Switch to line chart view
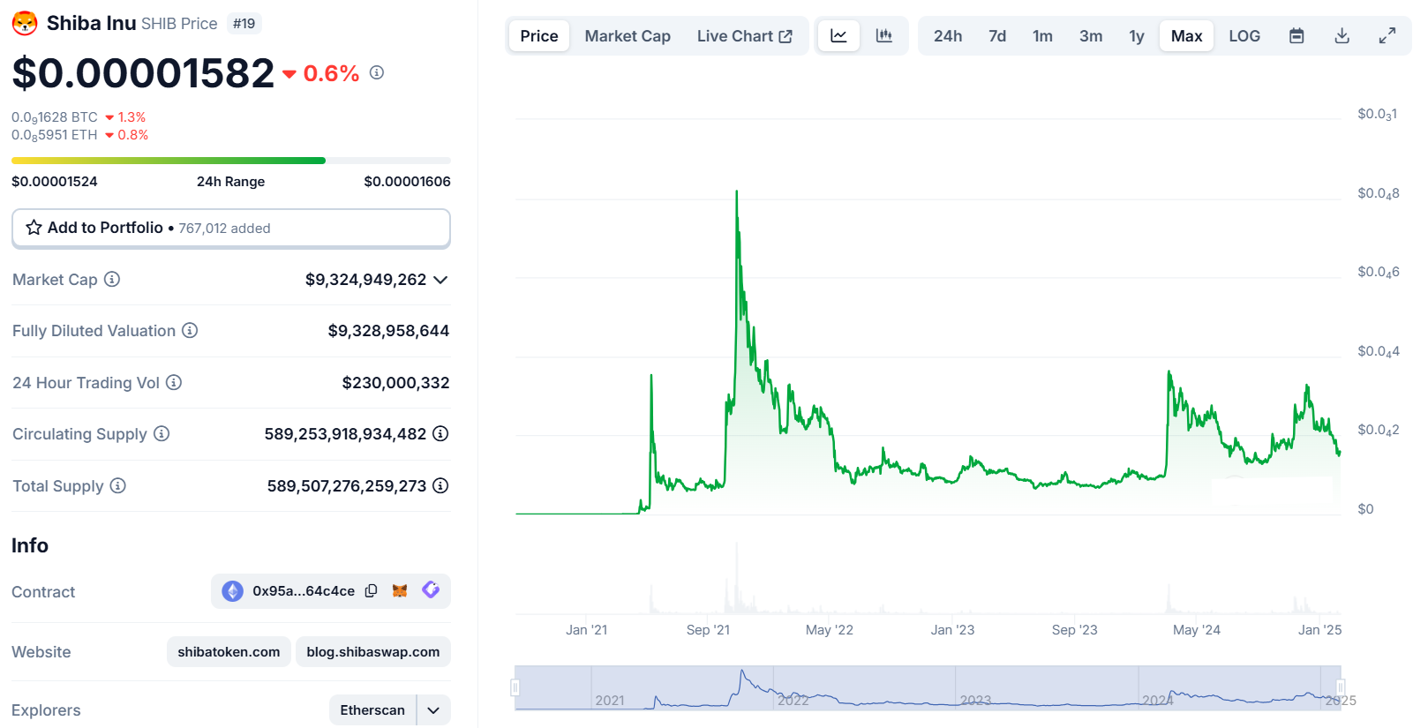The image size is (1428, 728). point(838,36)
